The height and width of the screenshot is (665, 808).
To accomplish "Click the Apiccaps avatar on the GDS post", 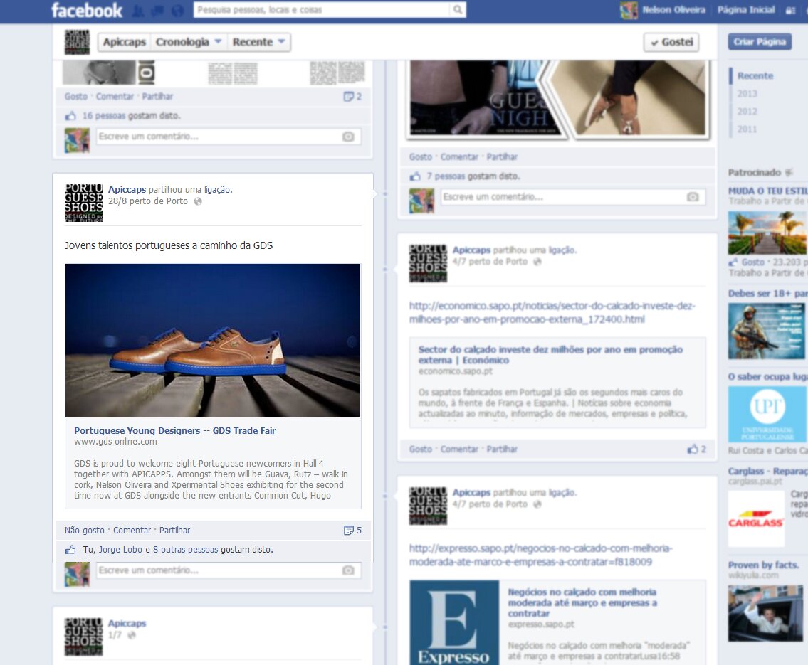I will 83,203.
